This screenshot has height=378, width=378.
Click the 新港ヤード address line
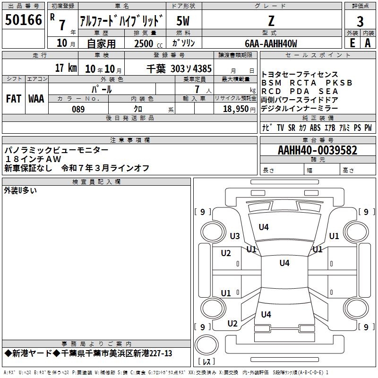88,353
